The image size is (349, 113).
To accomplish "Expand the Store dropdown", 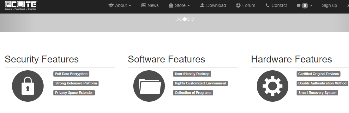I will 179,5.
